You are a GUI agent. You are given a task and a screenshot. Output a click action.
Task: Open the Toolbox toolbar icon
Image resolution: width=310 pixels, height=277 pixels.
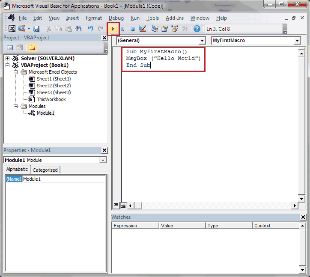click(185, 29)
